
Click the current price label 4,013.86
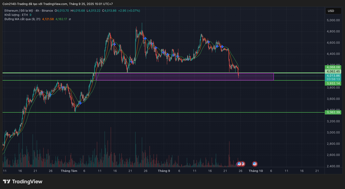(333, 76)
